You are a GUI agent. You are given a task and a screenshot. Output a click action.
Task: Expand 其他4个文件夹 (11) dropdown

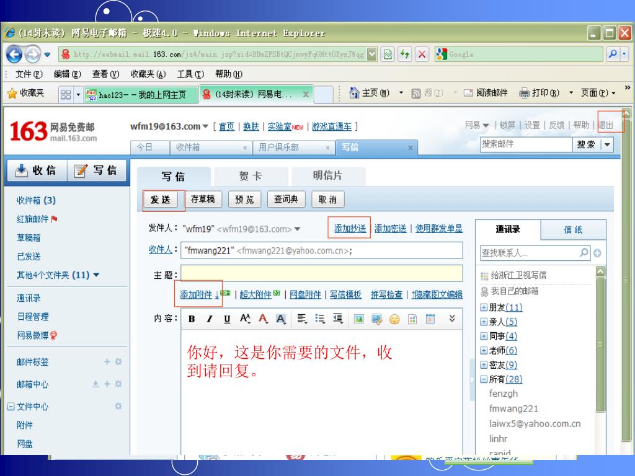tap(96, 275)
